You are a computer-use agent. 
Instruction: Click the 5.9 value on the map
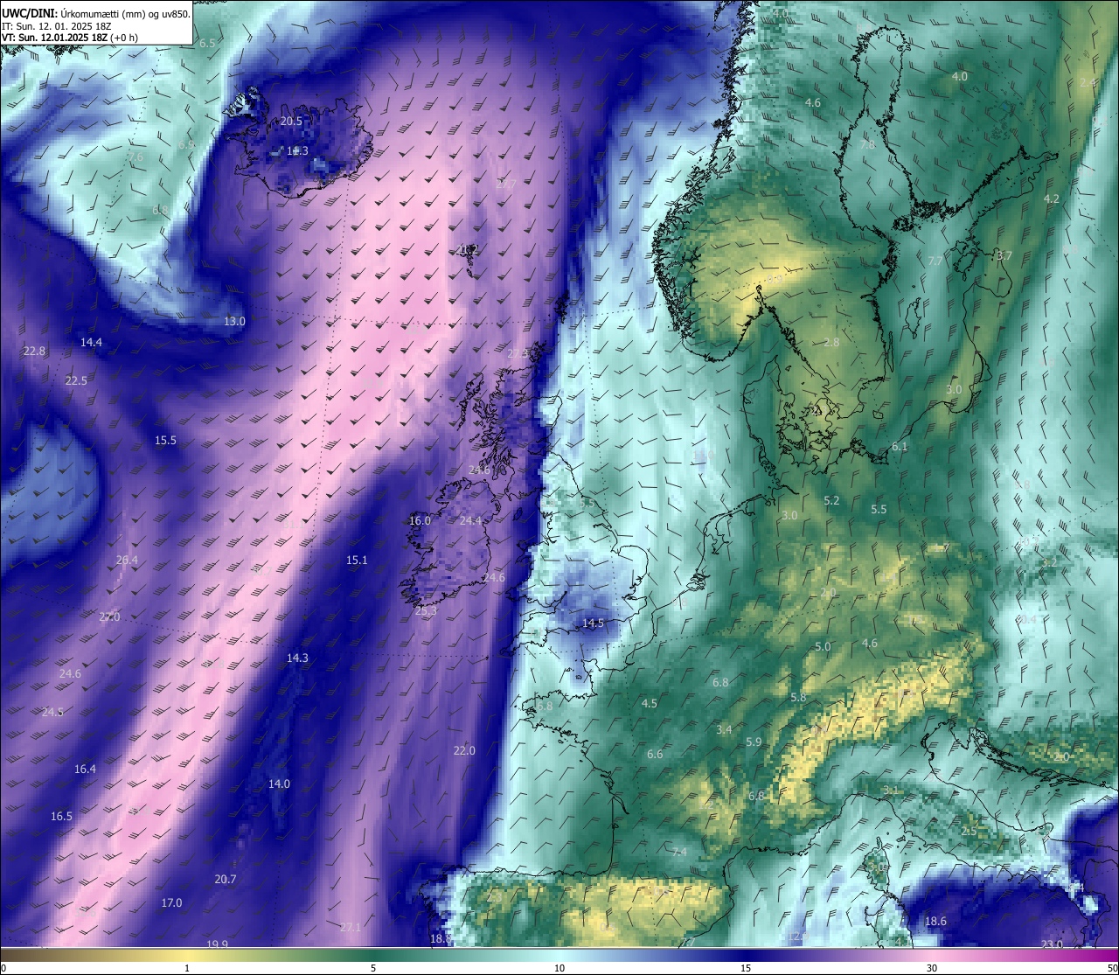point(754,742)
